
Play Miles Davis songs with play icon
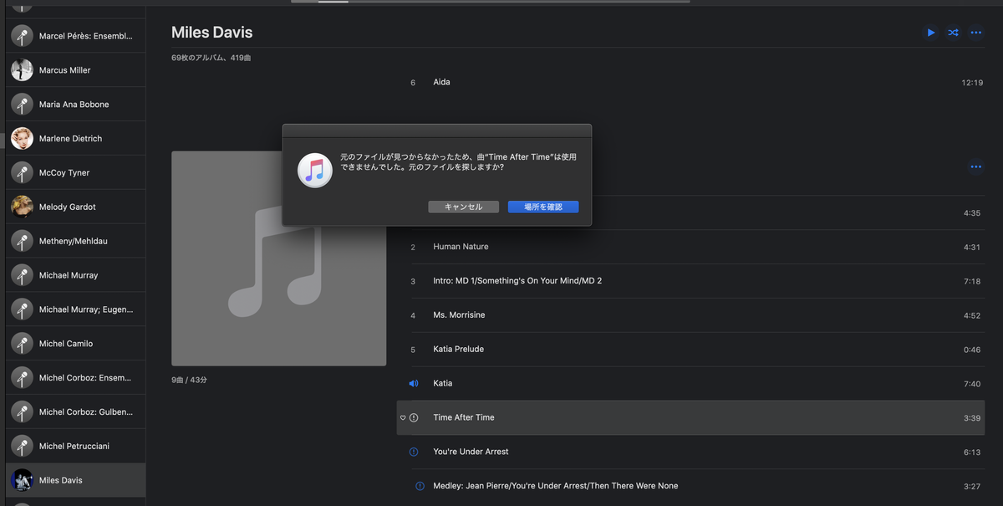point(931,33)
